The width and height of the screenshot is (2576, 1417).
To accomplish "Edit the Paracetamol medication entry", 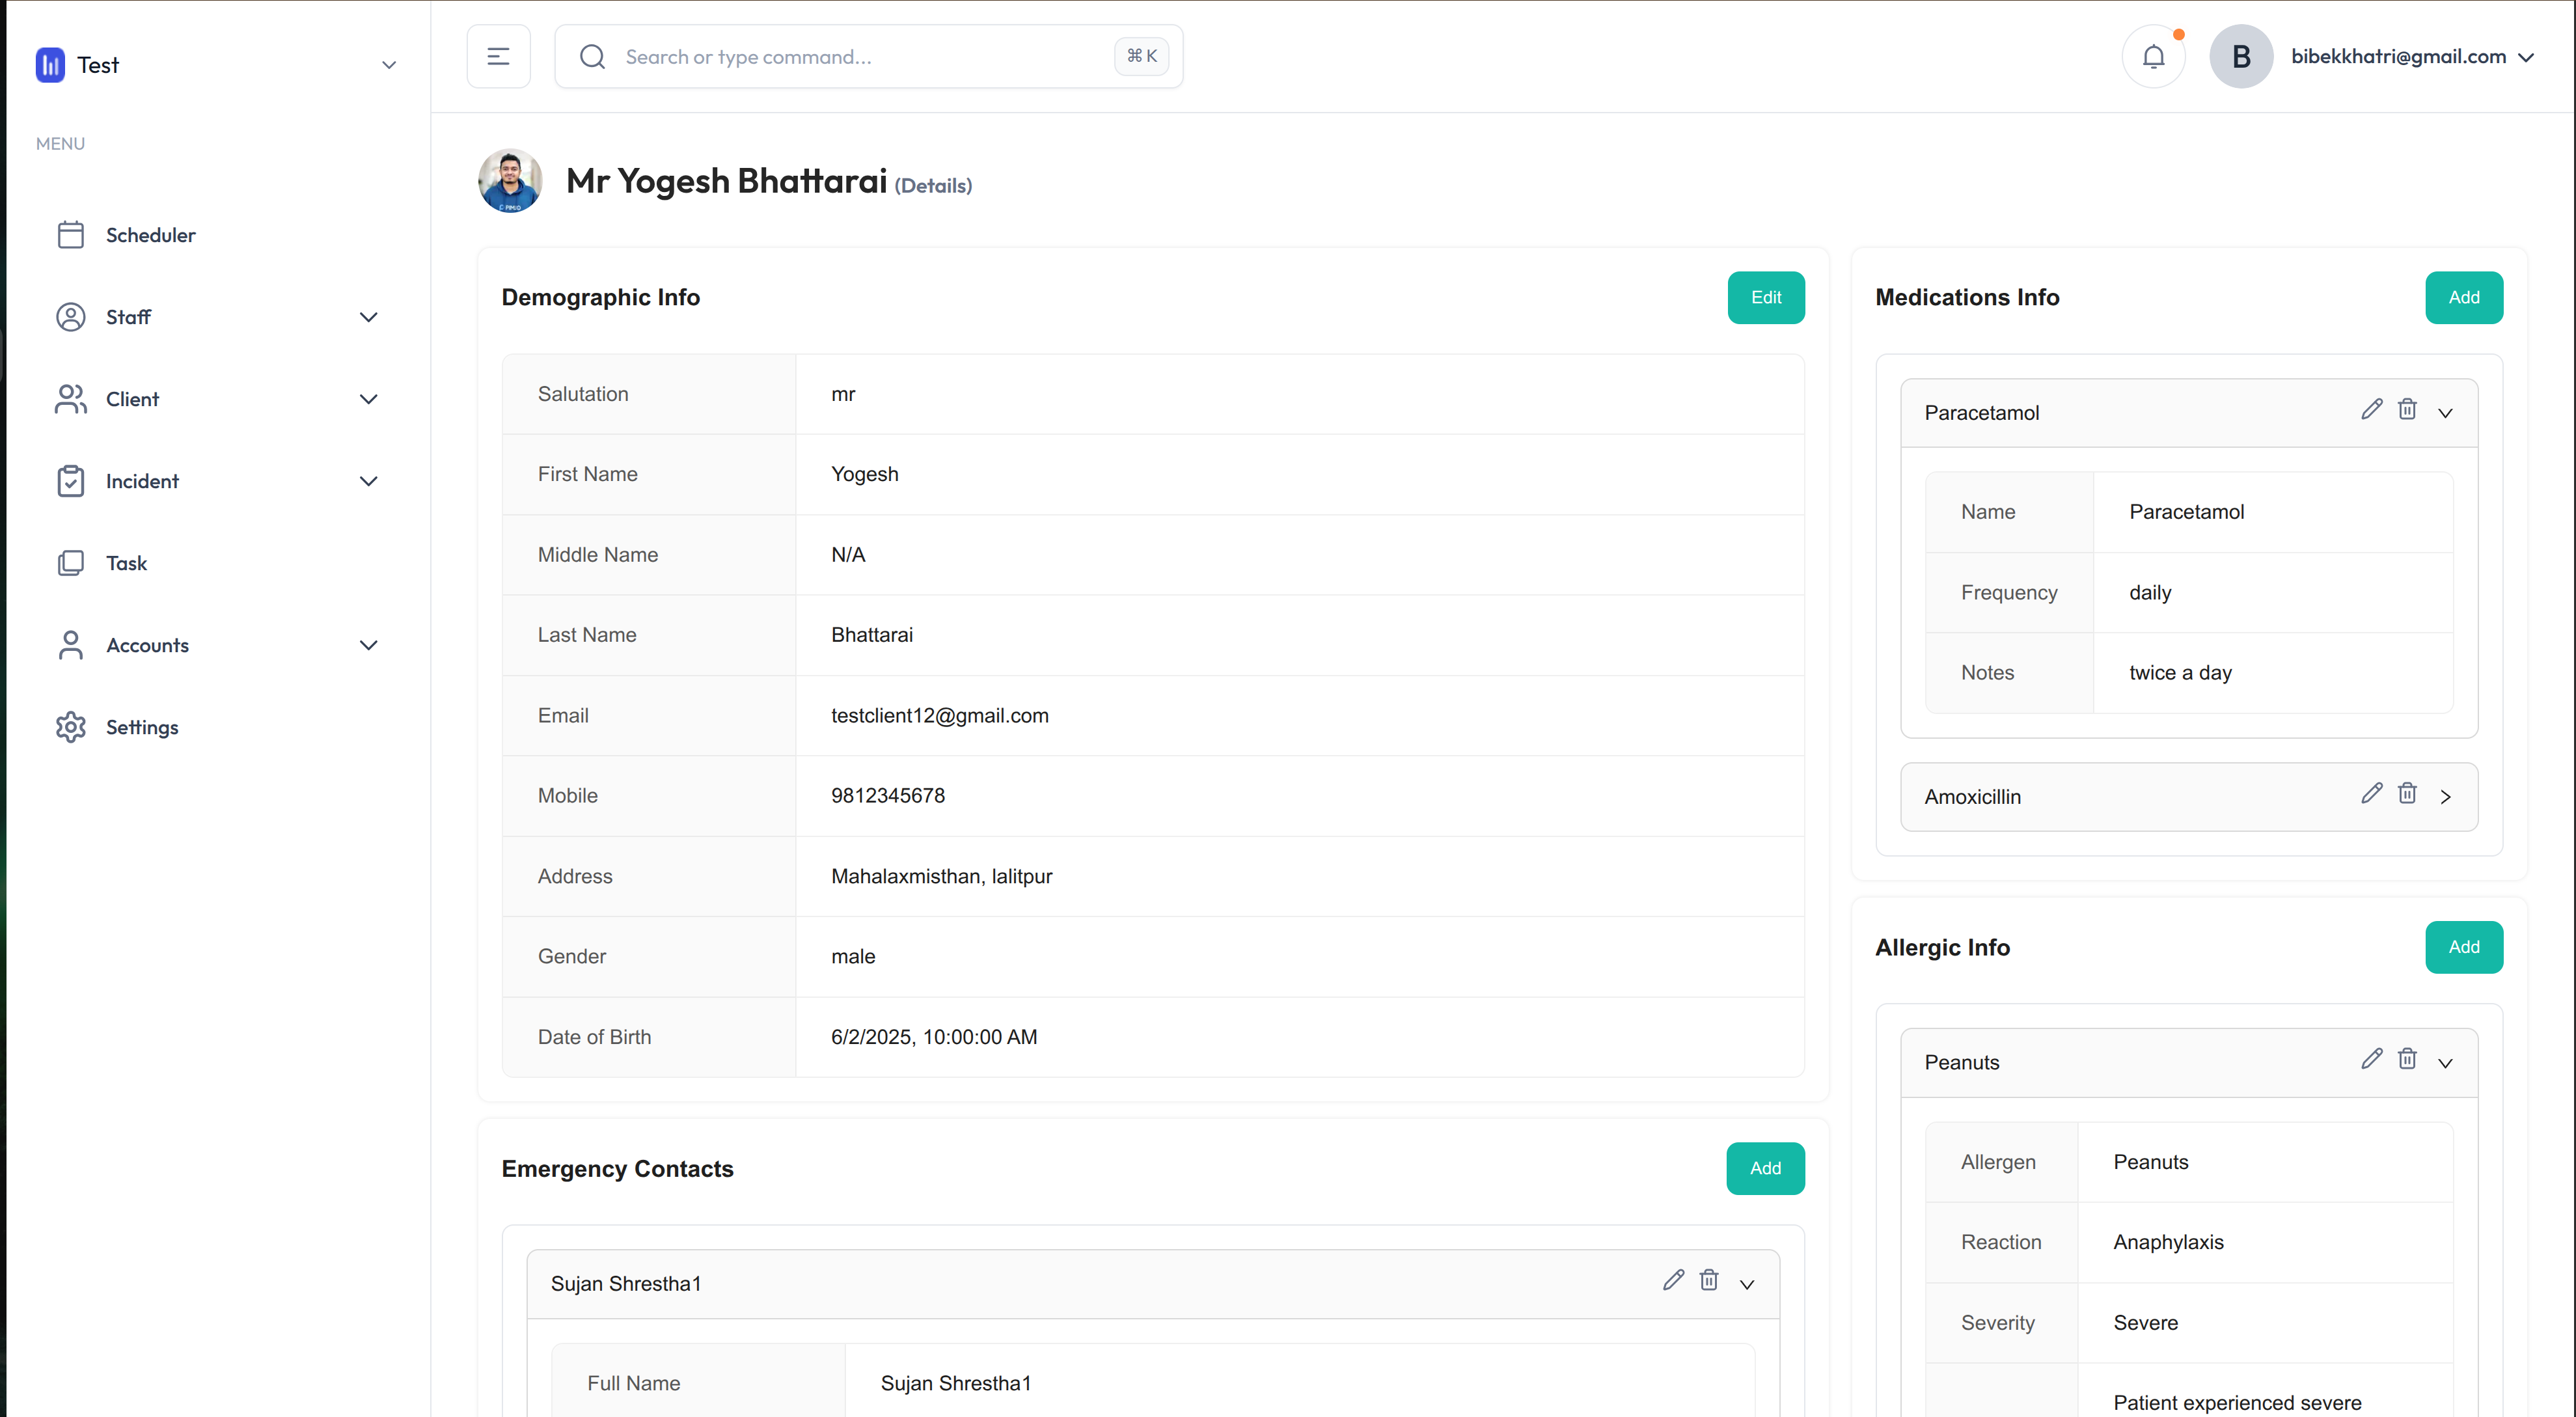I will coord(2371,410).
